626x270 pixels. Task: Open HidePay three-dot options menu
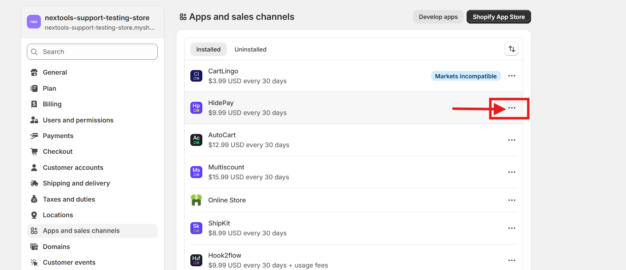point(512,108)
